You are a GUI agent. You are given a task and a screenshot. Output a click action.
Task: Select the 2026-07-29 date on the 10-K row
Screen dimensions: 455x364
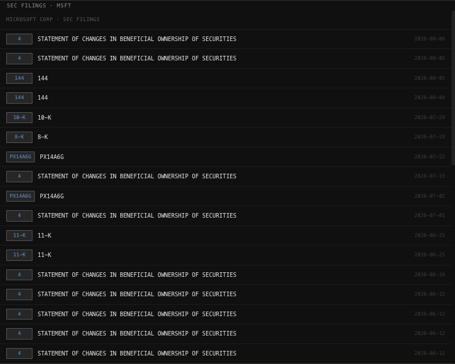coord(429,117)
